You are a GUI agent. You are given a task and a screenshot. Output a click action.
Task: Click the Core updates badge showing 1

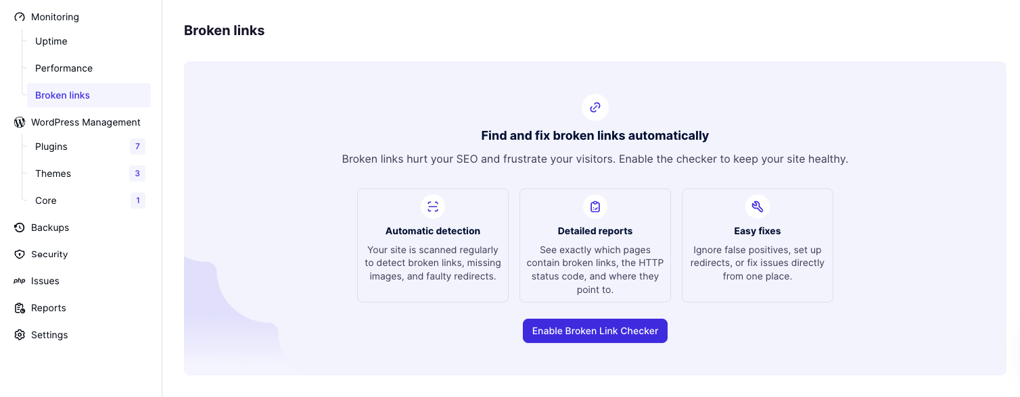(137, 201)
